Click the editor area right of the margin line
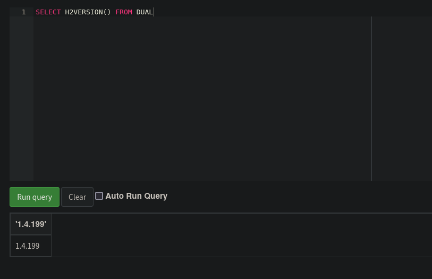This screenshot has width=432, height=279. click(402, 99)
